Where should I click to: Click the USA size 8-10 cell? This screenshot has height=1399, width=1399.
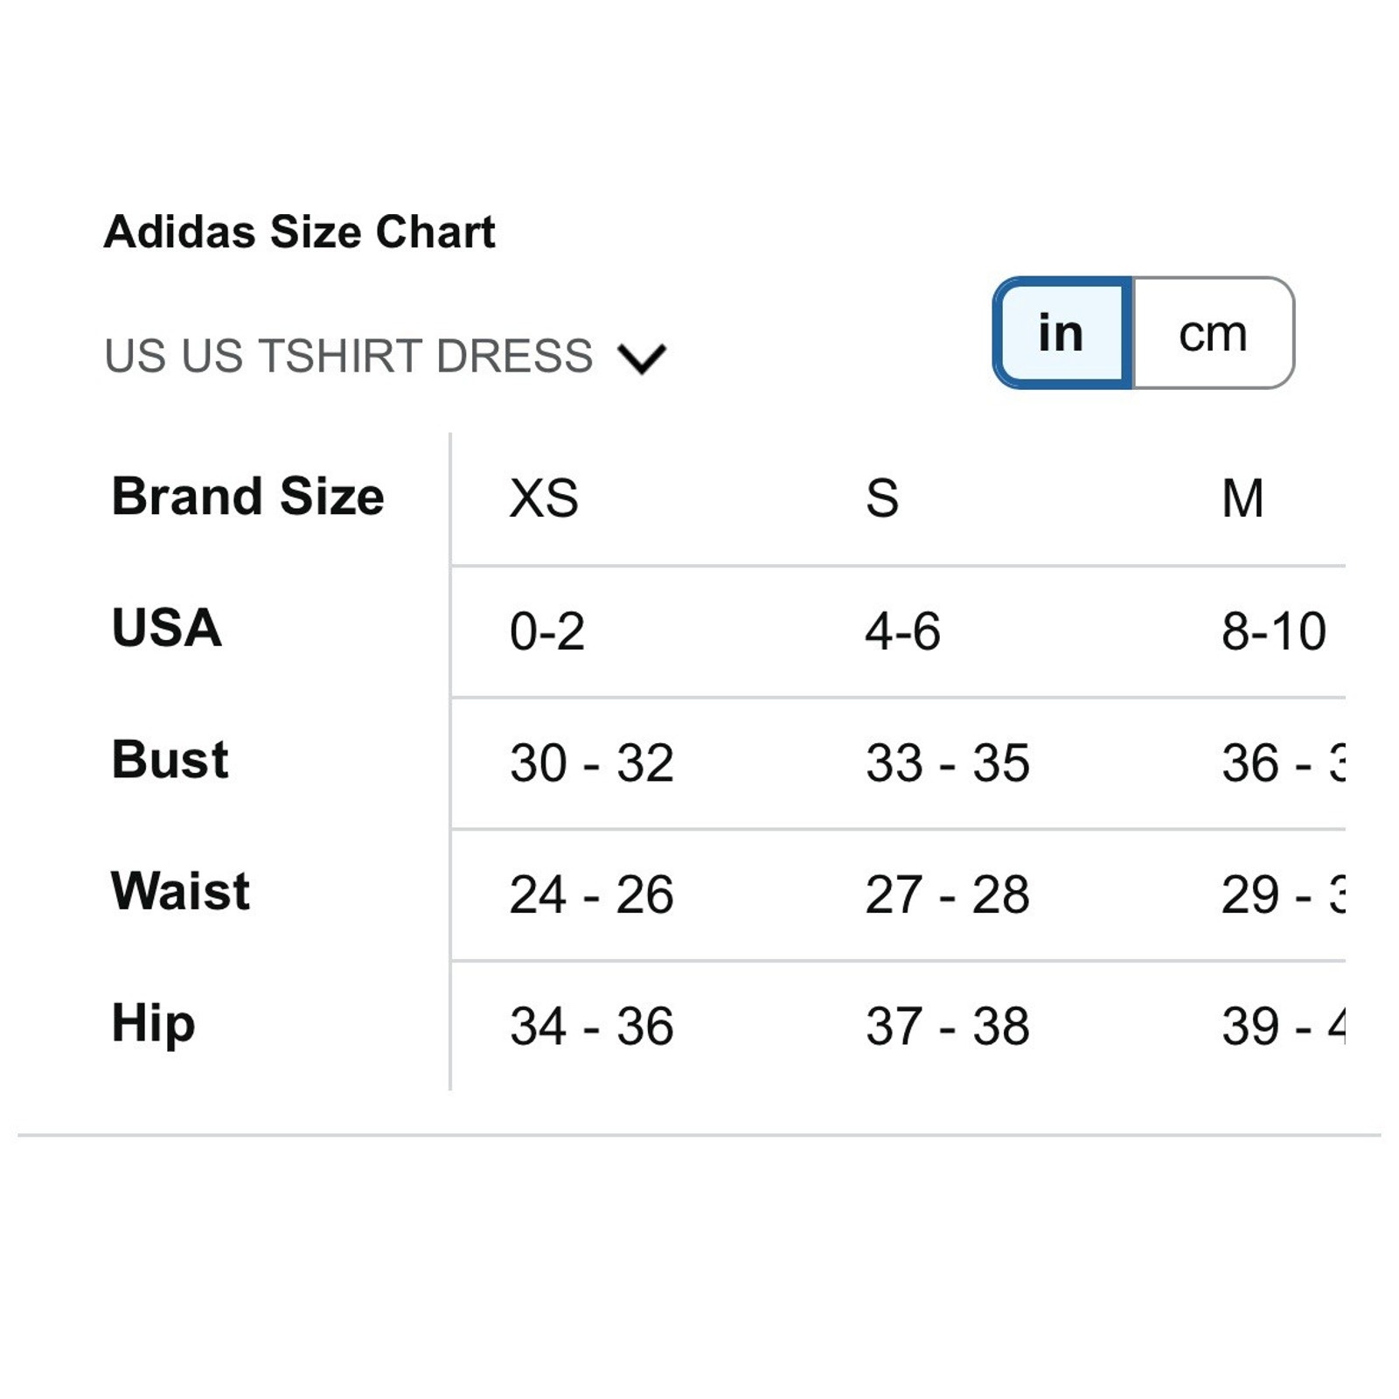(x=1274, y=631)
